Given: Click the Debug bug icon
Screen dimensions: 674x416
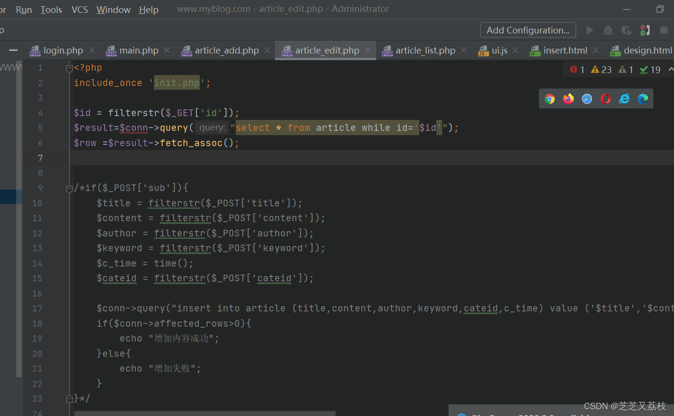Looking at the screenshot, I should 608,30.
